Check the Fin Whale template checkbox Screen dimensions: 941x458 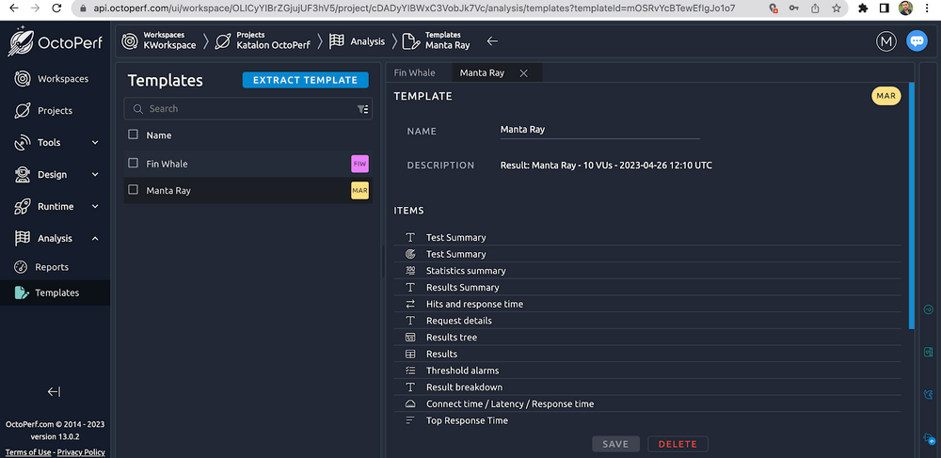134,164
